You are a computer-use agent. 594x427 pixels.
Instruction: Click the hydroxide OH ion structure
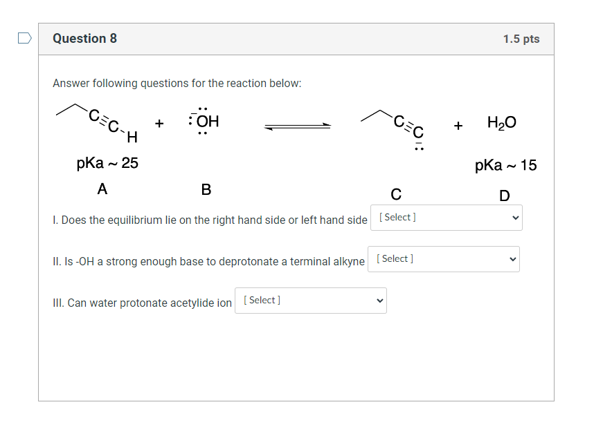pos(204,121)
